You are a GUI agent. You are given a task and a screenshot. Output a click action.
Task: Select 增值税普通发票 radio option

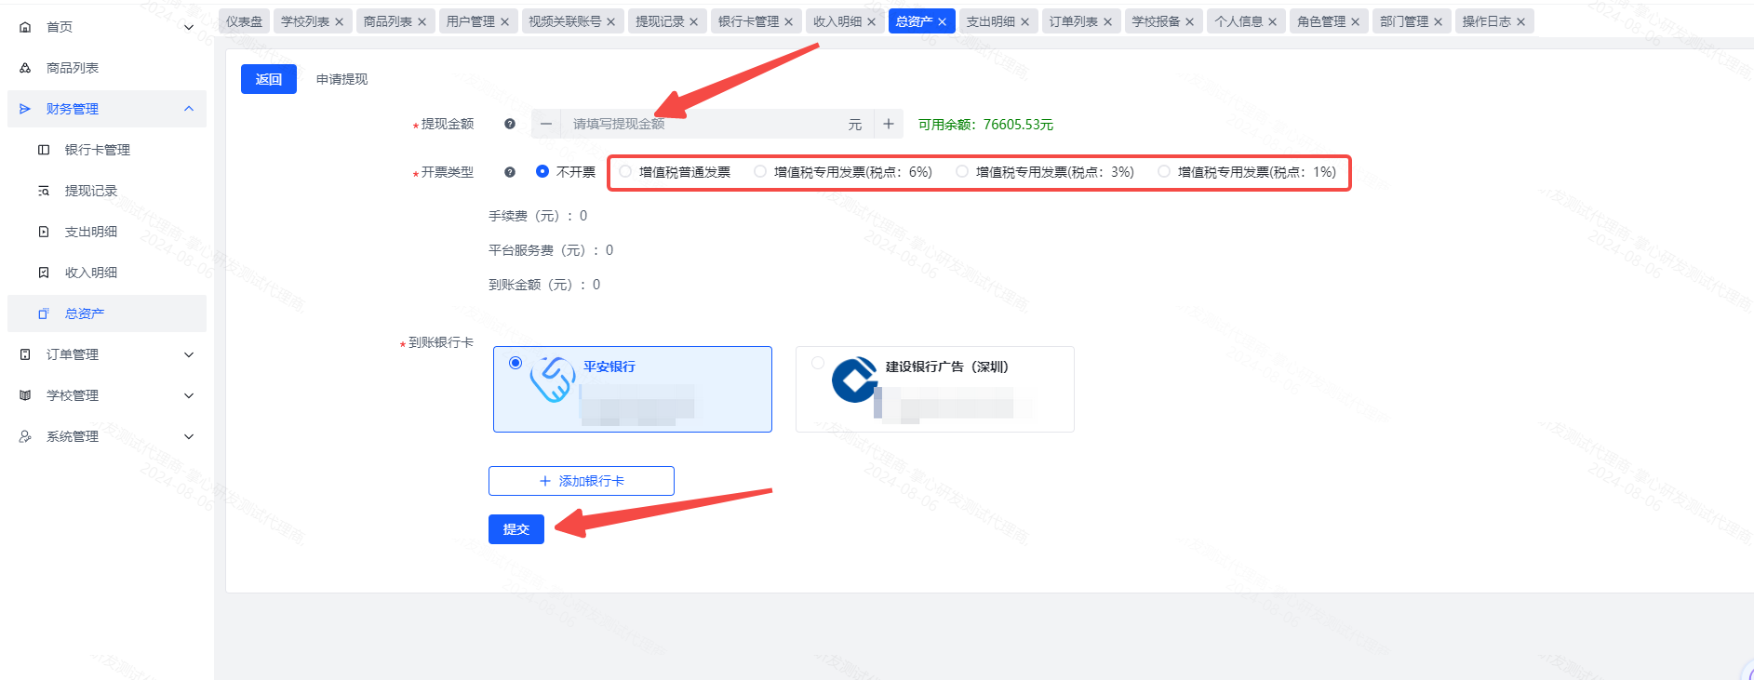(x=625, y=172)
